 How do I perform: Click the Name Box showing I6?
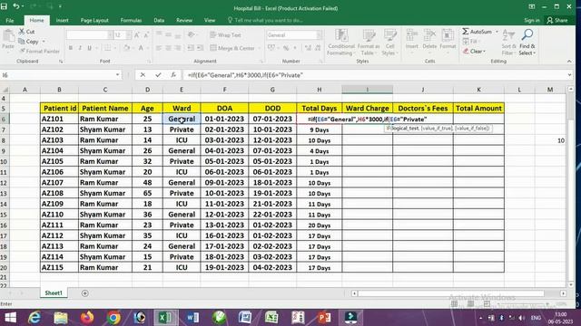[57, 75]
